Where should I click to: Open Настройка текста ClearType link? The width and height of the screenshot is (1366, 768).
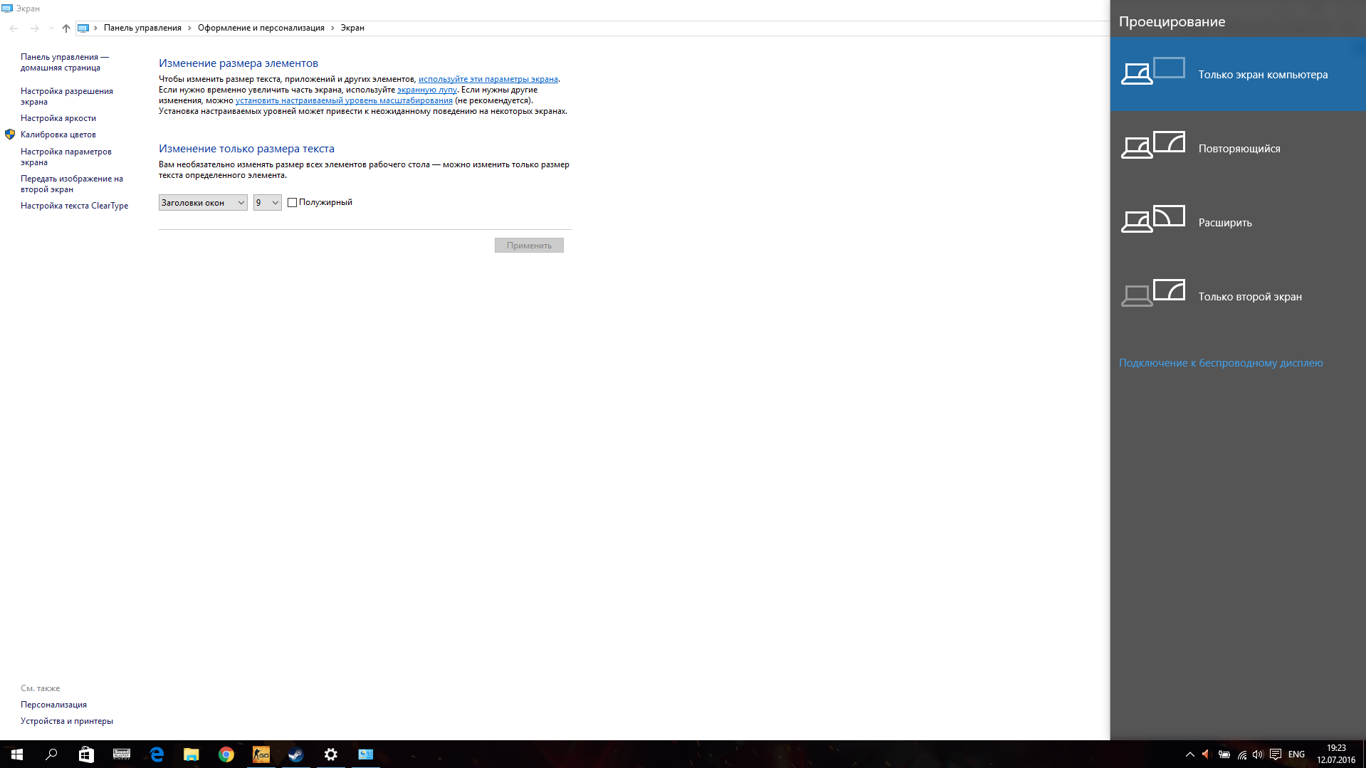[x=74, y=206]
